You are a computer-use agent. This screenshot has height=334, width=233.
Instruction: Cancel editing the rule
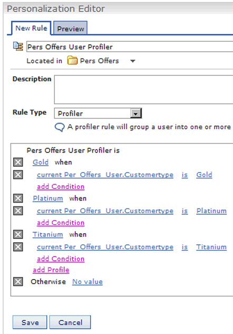pos(70,322)
